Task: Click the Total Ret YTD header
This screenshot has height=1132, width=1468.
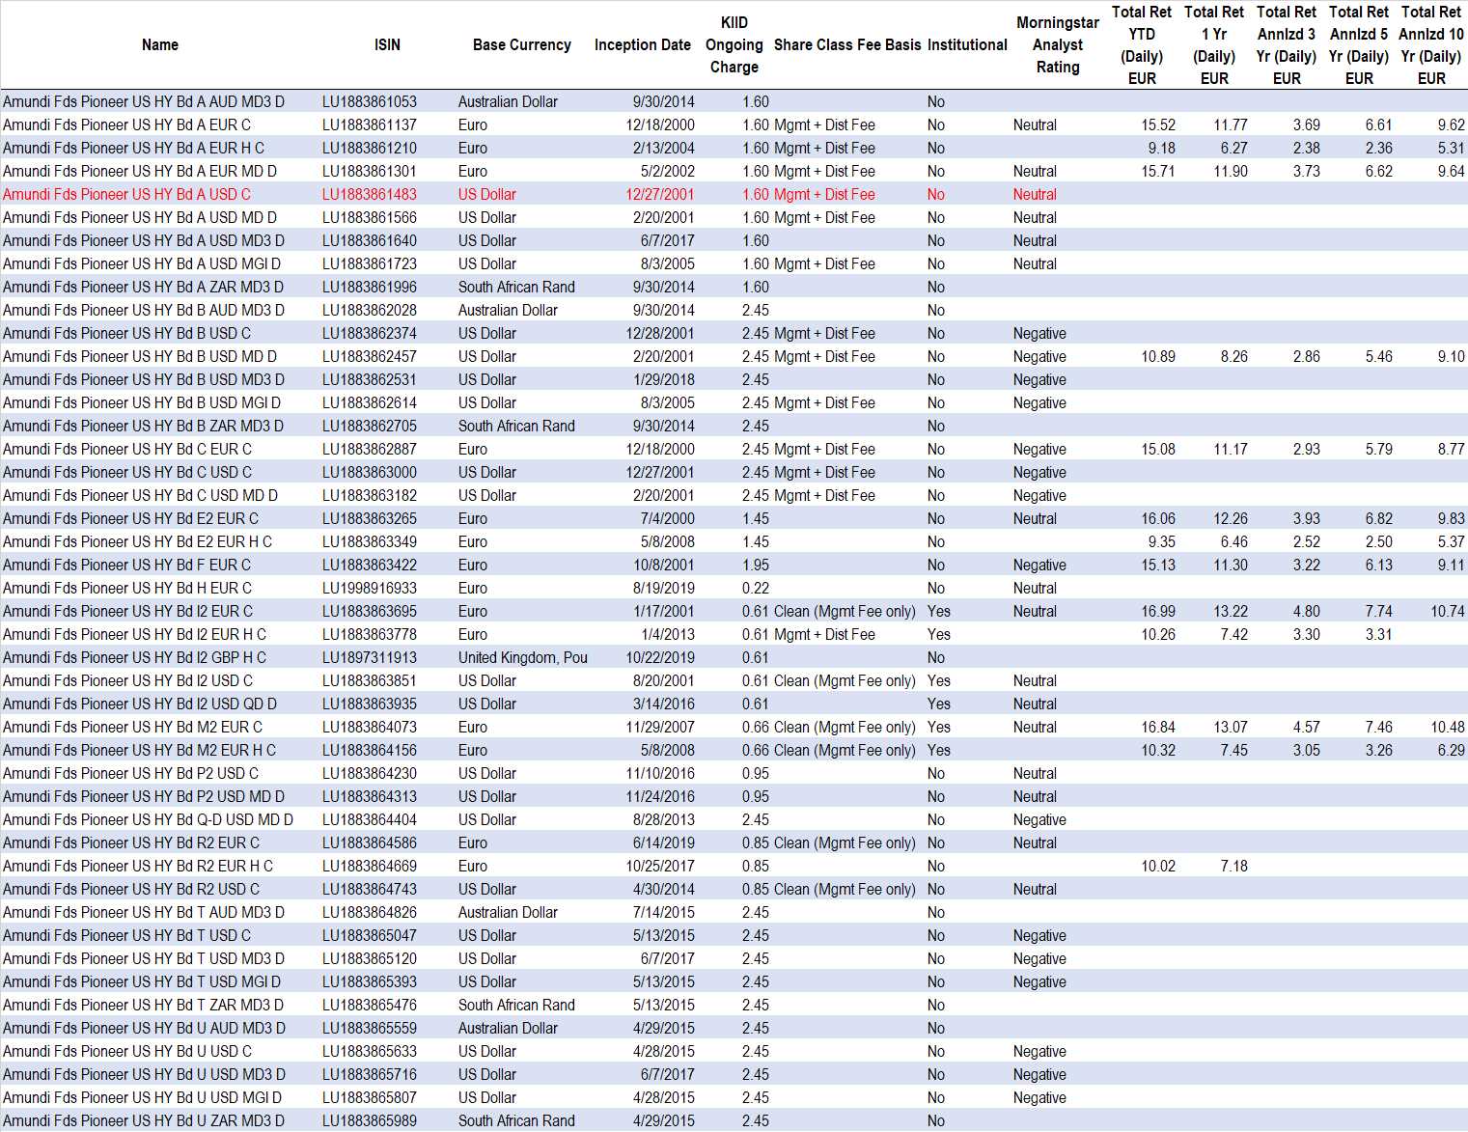Action: [x=1141, y=44]
